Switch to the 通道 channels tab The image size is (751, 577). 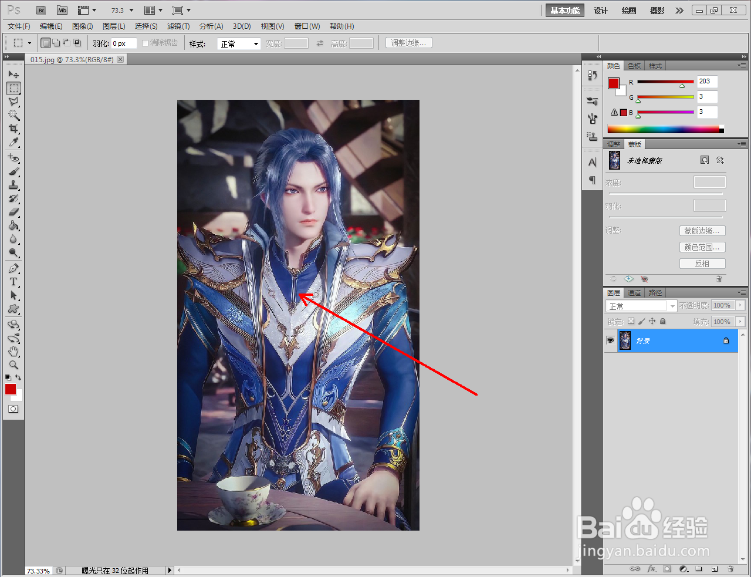[634, 293]
